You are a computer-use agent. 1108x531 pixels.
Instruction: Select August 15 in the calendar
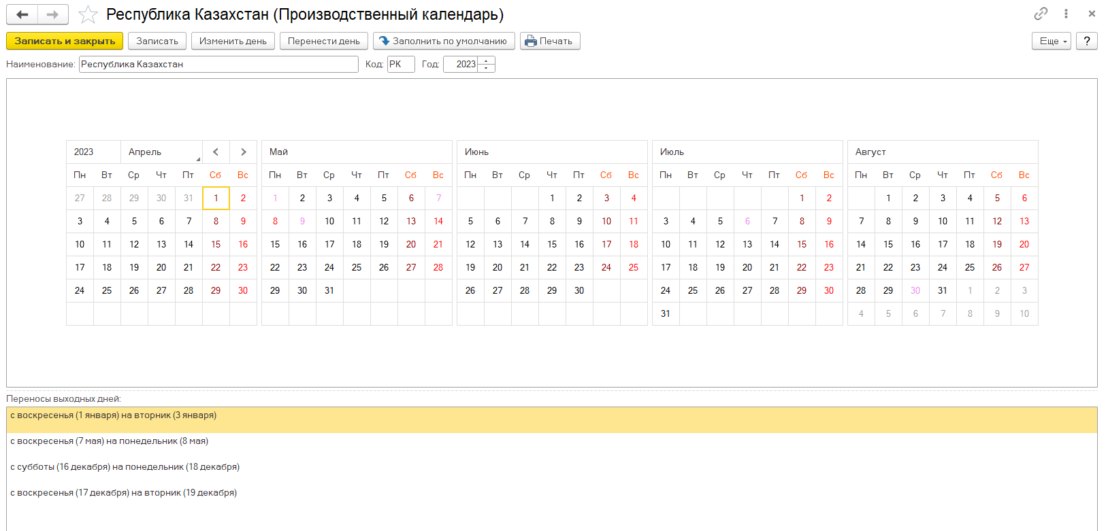tap(888, 244)
